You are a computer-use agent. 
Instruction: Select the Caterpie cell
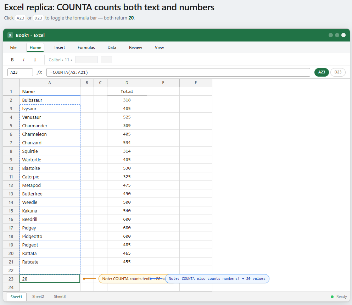(x=50, y=177)
